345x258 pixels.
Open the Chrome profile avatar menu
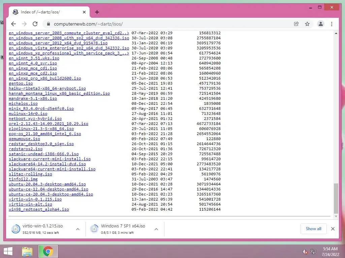click(321, 24)
